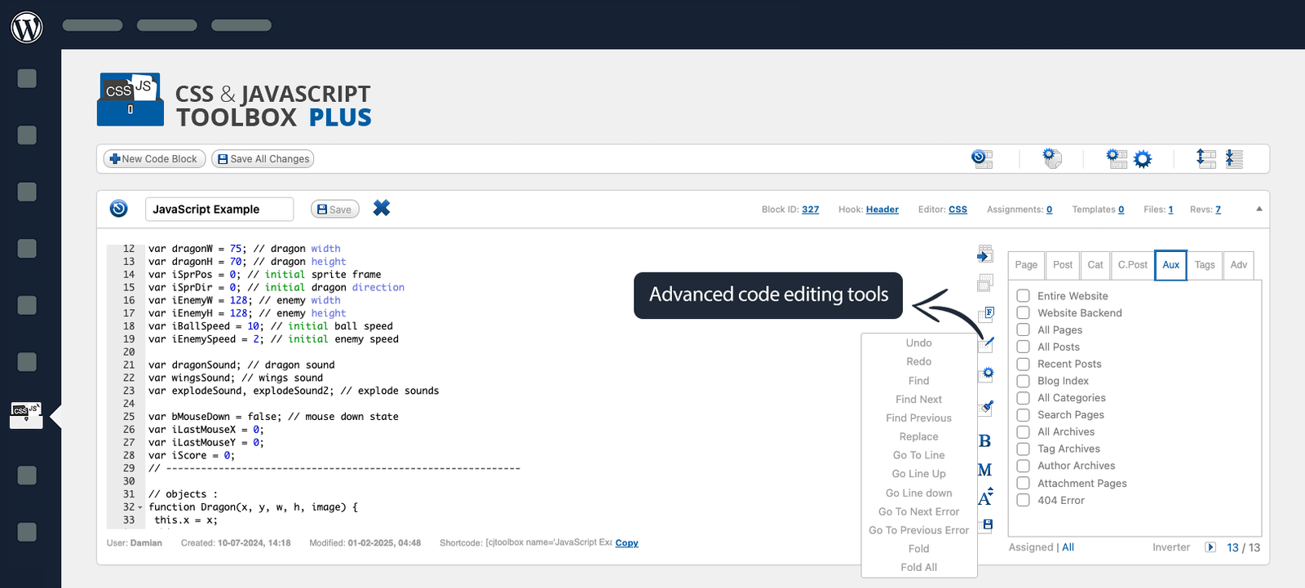Select Replace in the editing menu

tap(918, 436)
